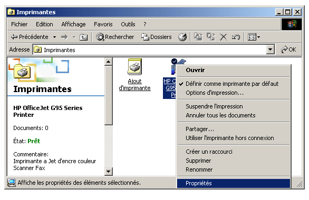
Task: Click the printers folder icon in title bar
Action: coord(11,12)
